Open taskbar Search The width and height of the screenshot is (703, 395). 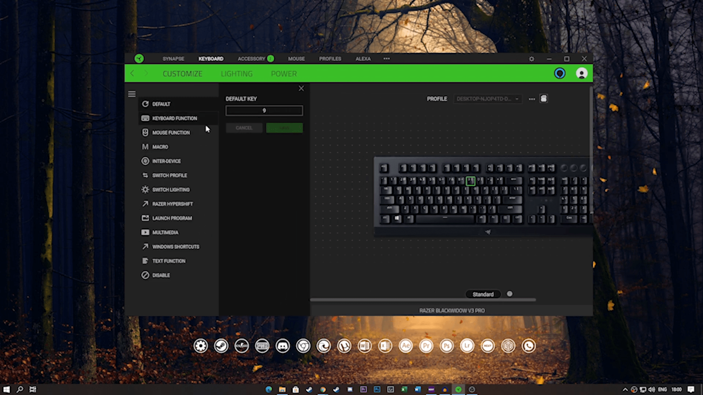click(20, 390)
